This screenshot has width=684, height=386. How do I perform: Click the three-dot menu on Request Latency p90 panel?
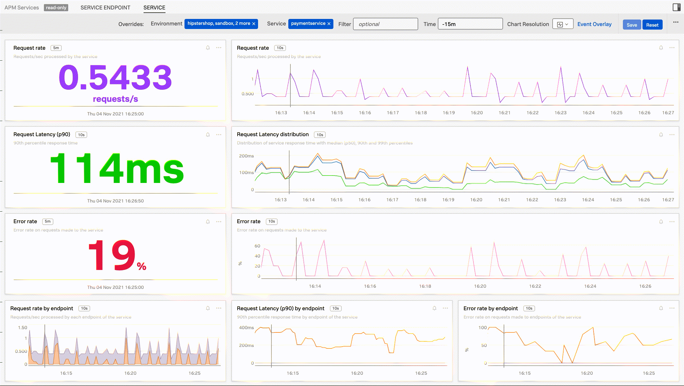point(219,135)
